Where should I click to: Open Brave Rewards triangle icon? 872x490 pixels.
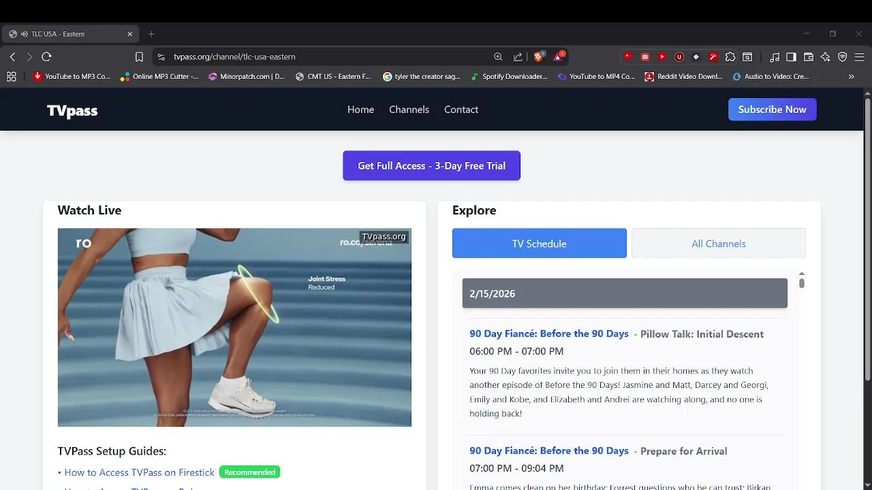tap(559, 56)
